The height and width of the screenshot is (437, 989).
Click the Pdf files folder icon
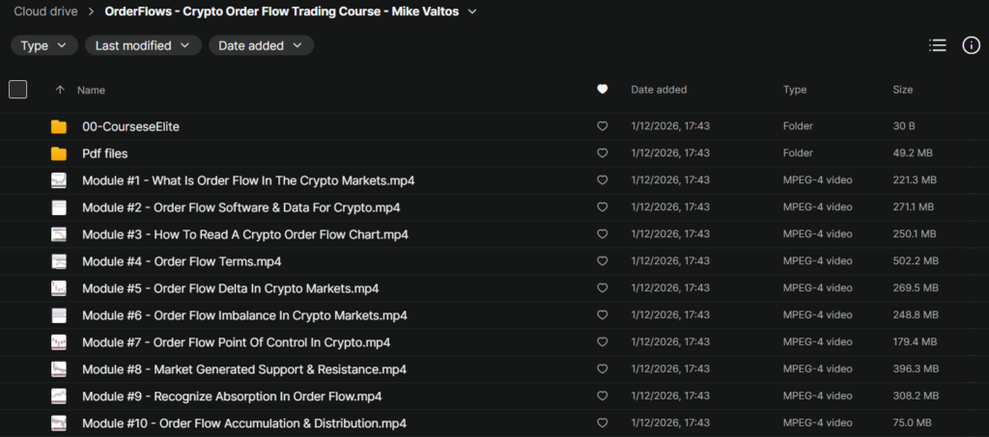click(59, 153)
